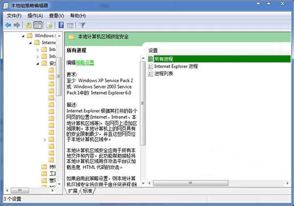Viewport: 294px width, 206px height.
Task: Click tree pane horizontal scroll right arrow
Action: pyautogui.click(x=52, y=191)
